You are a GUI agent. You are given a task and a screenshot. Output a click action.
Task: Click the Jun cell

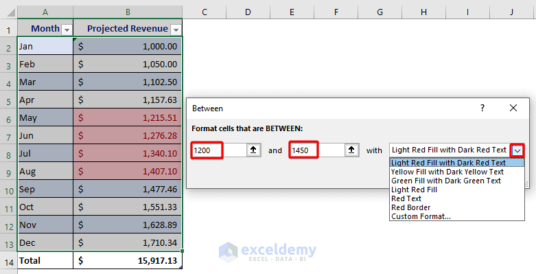point(45,135)
